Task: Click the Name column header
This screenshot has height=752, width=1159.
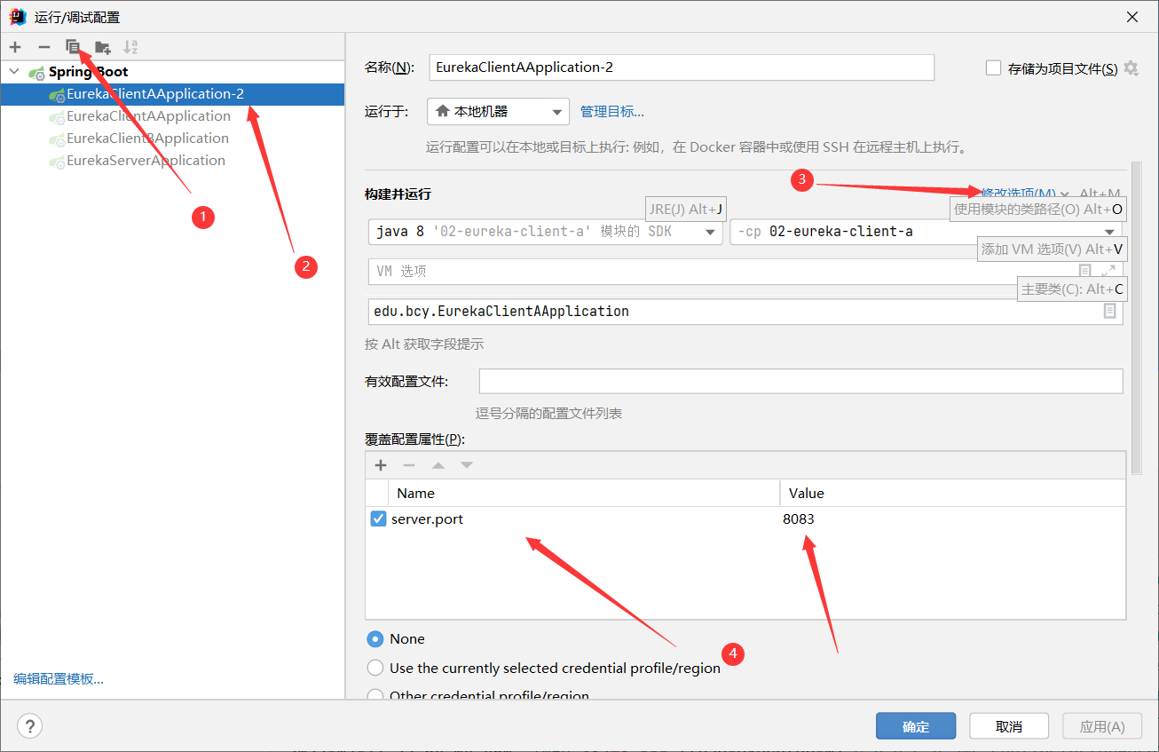Action: [584, 493]
